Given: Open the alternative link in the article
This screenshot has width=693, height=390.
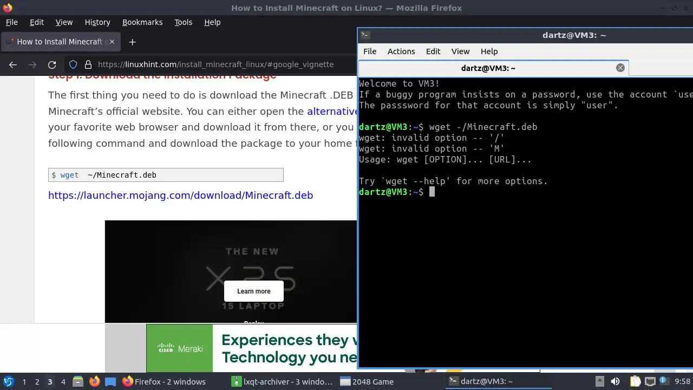Looking at the screenshot, I should [332, 112].
